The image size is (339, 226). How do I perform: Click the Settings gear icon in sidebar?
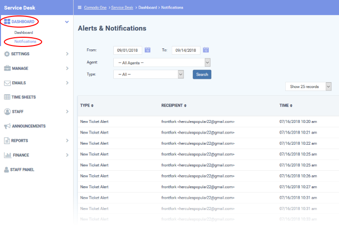pos(7,54)
